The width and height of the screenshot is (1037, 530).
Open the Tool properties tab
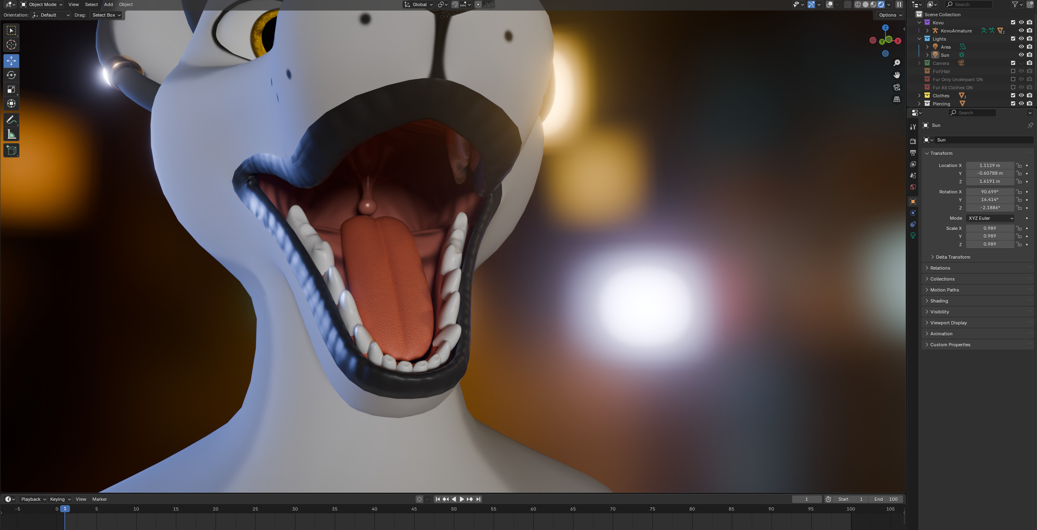tap(913, 127)
